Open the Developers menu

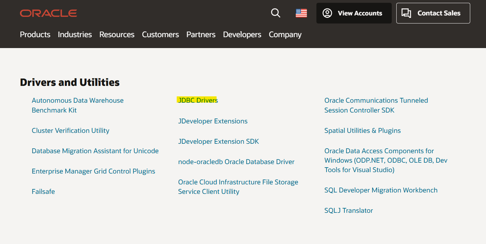point(242,34)
